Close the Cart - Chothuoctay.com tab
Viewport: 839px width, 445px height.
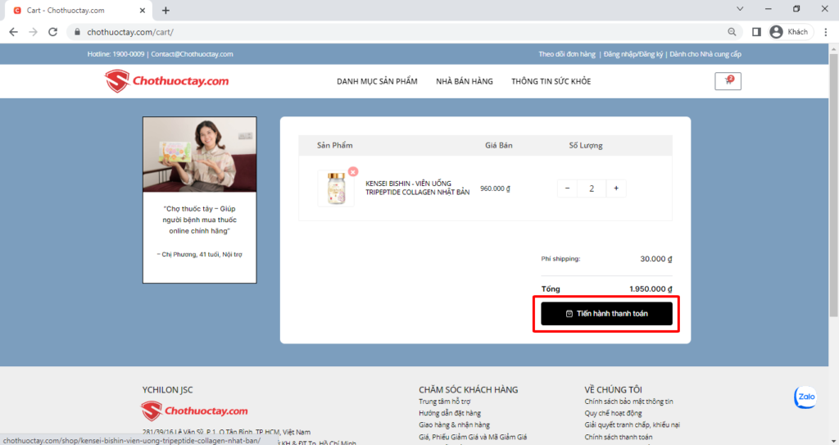[x=143, y=10]
